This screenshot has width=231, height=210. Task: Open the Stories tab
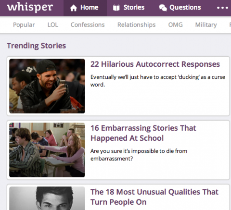pos(128,8)
